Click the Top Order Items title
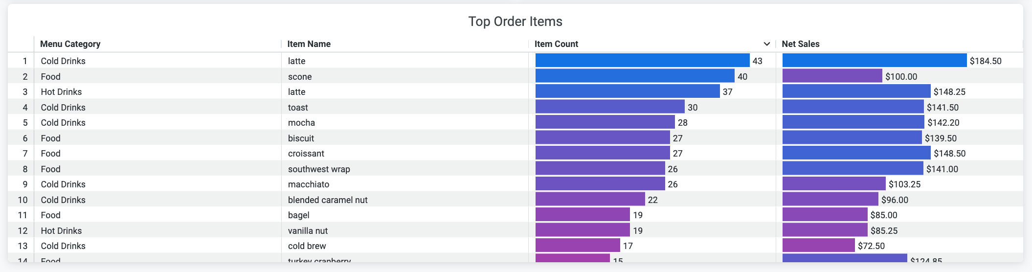1032x272 pixels. coord(515,22)
